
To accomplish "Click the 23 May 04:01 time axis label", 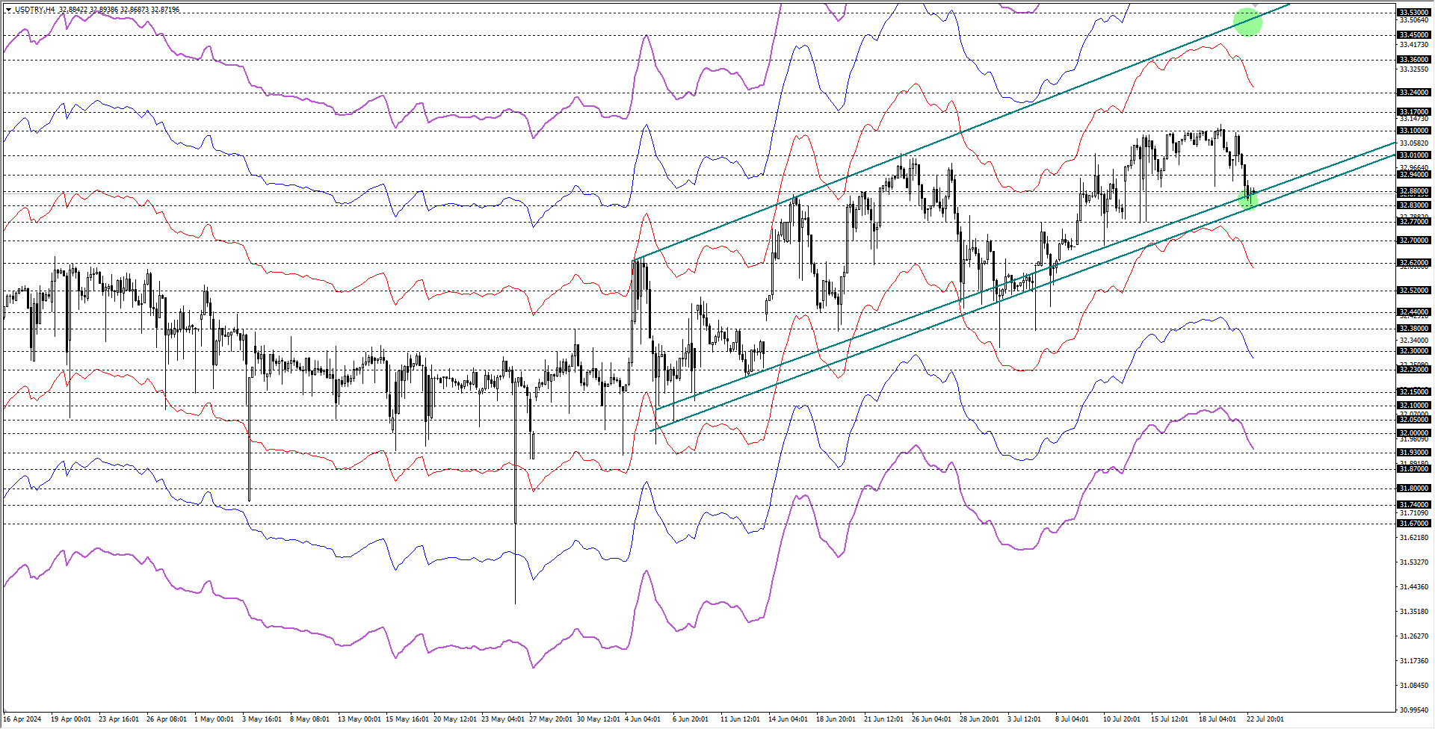I will (x=503, y=719).
